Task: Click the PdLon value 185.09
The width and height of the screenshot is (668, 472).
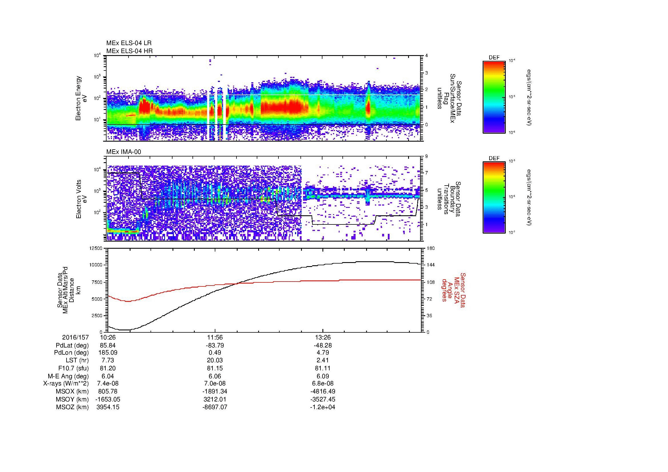Action: (108, 353)
